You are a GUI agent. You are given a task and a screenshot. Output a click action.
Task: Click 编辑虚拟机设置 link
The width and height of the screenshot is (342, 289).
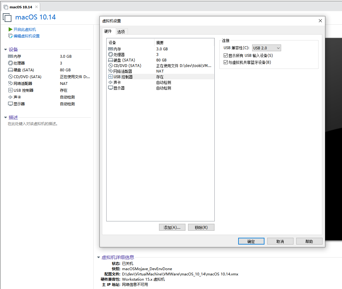(27, 36)
